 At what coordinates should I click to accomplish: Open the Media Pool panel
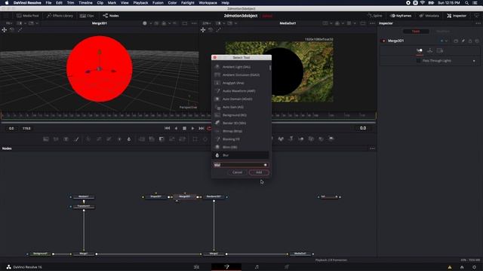click(28, 16)
